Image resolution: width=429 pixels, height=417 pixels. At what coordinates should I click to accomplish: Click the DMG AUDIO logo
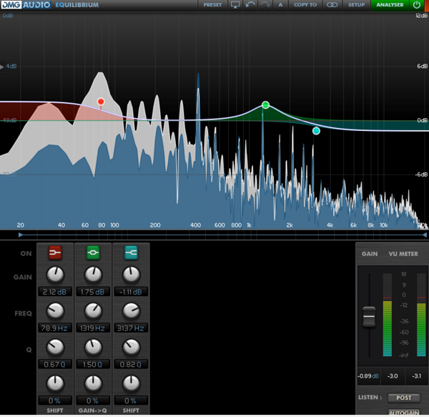click(26, 5)
